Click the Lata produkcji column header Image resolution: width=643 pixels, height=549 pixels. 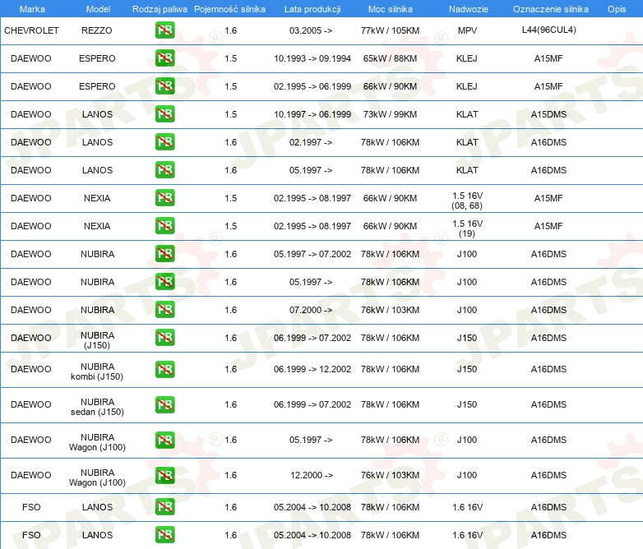(x=312, y=9)
